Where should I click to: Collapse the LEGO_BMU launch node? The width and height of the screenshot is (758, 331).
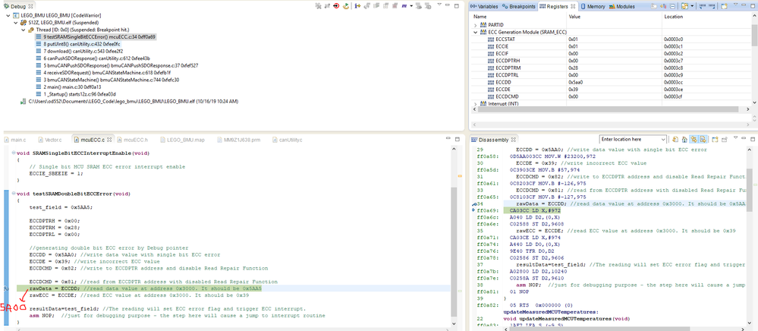9,16
